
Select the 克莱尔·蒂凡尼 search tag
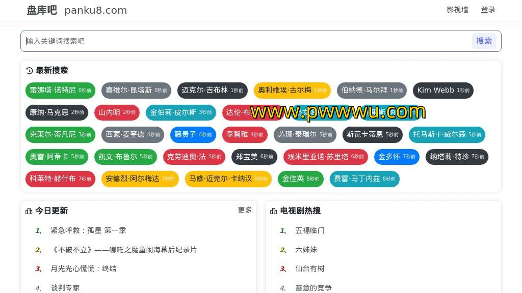coord(60,134)
